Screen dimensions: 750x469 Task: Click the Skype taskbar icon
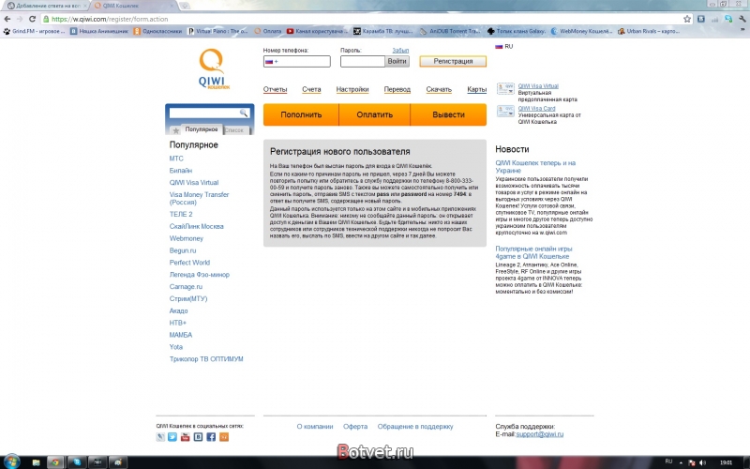(x=77, y=462)
